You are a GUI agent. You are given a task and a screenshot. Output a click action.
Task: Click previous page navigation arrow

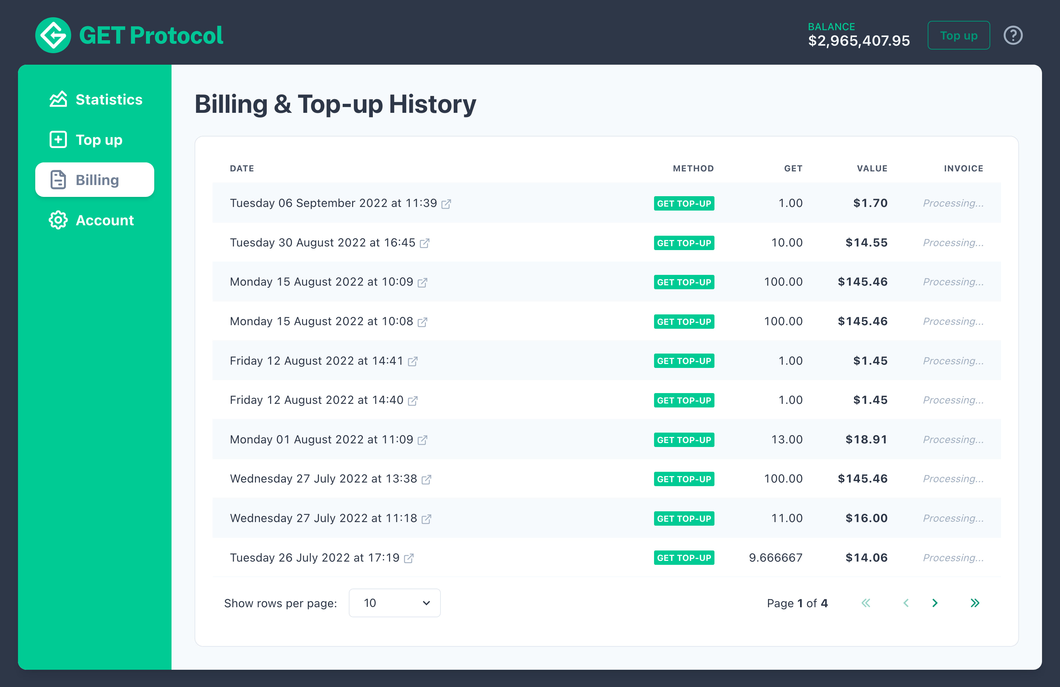(905, 603)
